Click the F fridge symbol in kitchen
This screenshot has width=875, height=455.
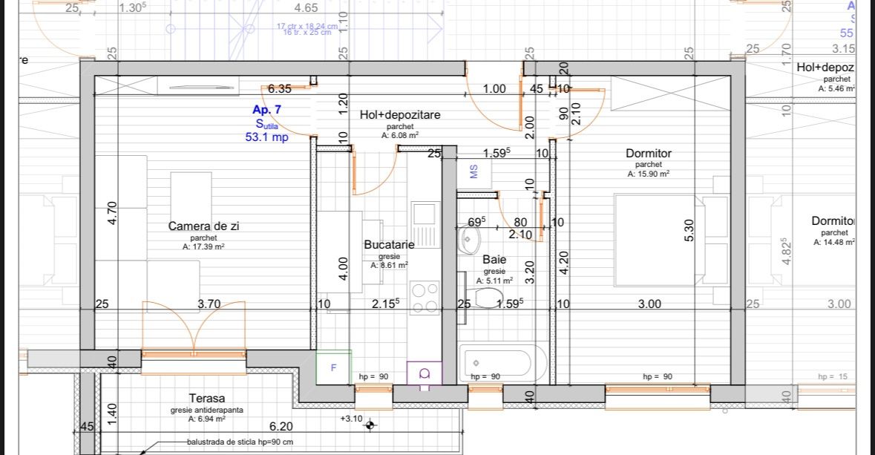(x=334, y=367)
